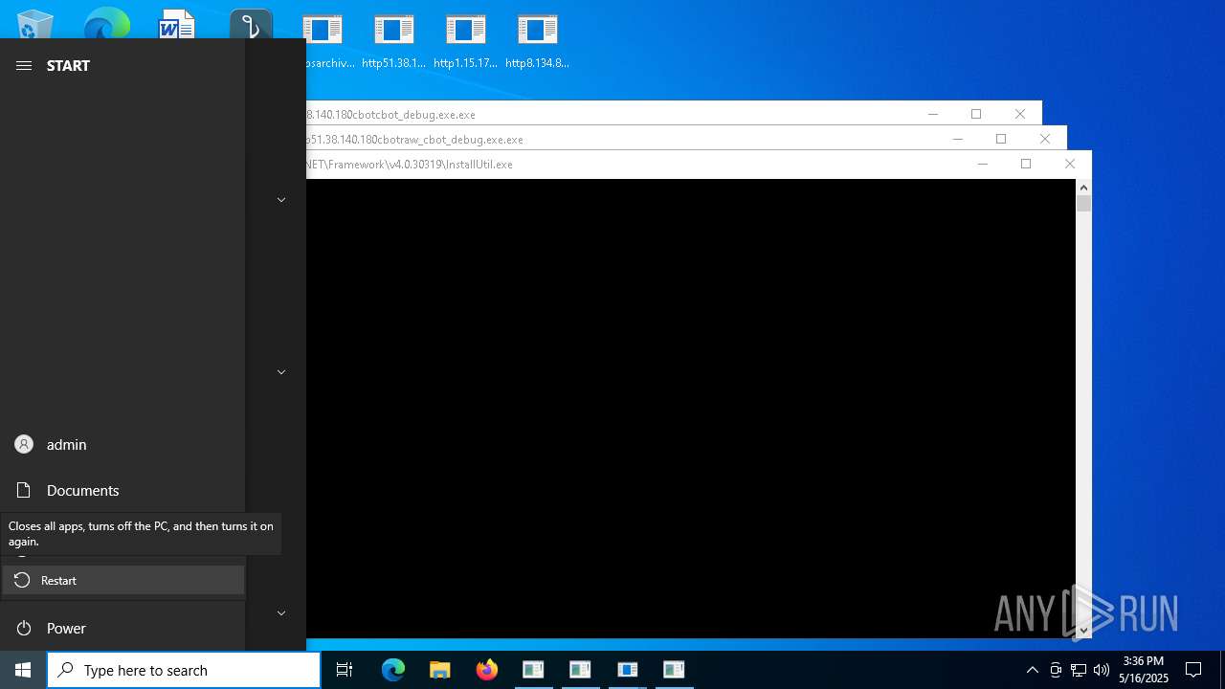
Task: Select the http51.38.1... desktop file
Action: pyautogui.click(x=393, y=42)
